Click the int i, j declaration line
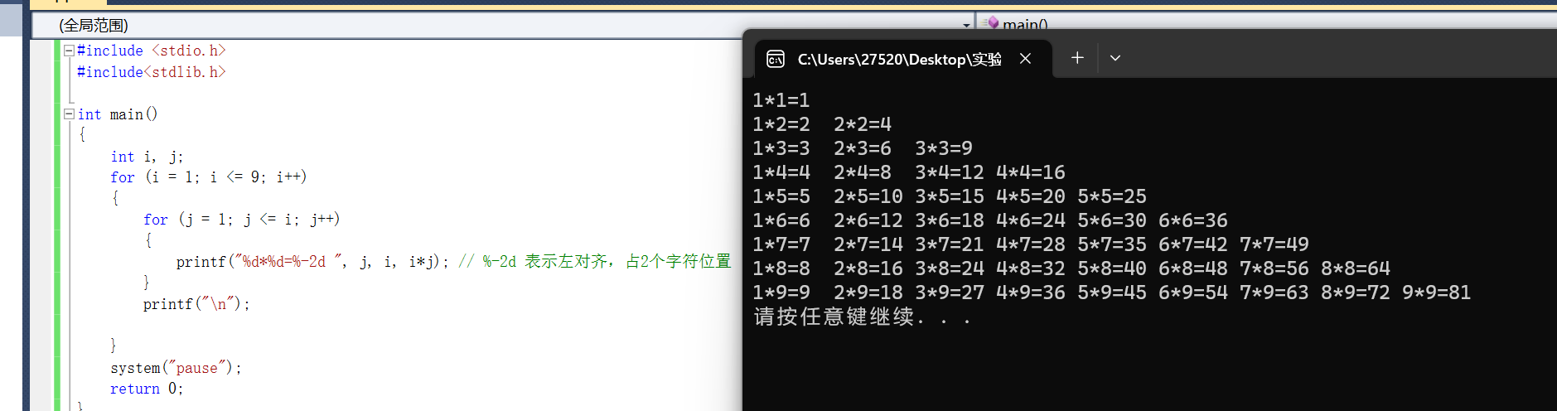The height and width of the screenshot is (411, 1557). (147, 157)
